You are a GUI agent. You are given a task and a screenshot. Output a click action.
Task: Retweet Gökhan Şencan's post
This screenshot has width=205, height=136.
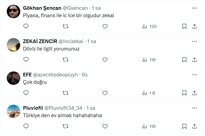66,26
